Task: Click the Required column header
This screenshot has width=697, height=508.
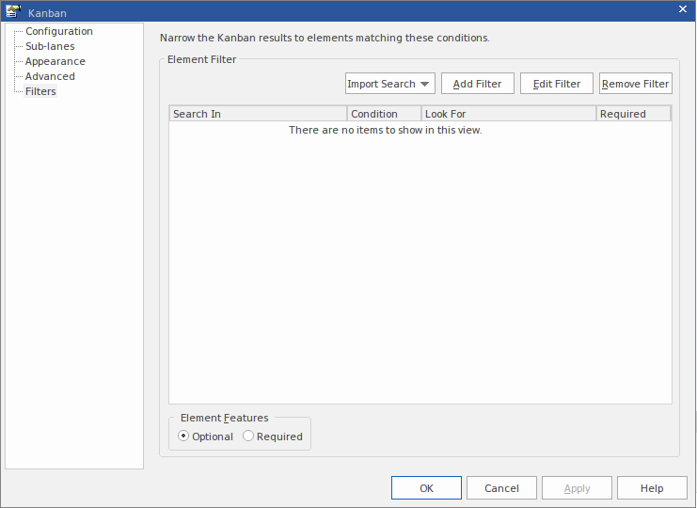Action: [x=633, y=114]
